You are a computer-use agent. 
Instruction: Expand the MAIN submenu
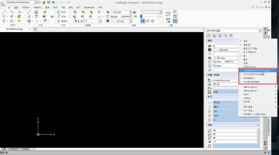click(258, 94)
